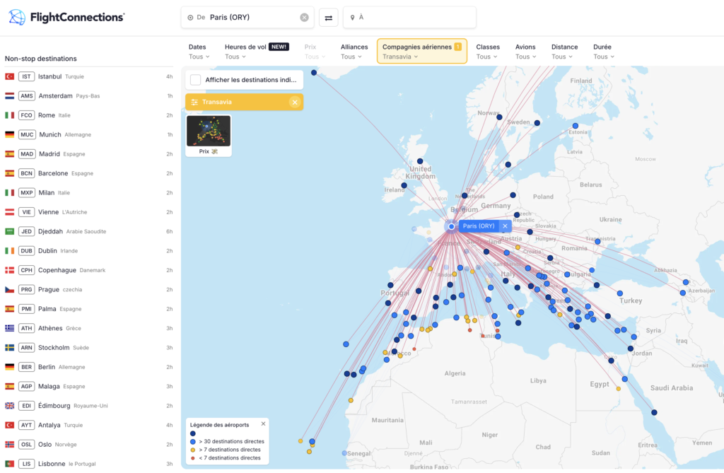724x473 pixels.
Task: Select Antalya AYT destination row
Action: 88,425
